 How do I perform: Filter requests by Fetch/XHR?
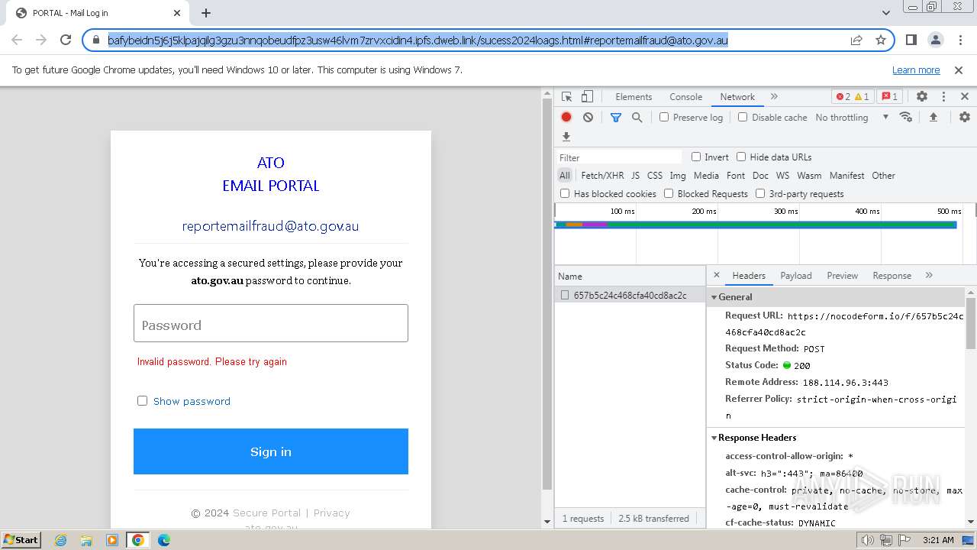[x=602, y=175]
